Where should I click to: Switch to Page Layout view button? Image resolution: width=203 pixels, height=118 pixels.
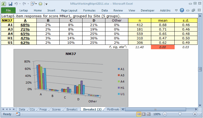pyautogui.click(x=144, y=114)
